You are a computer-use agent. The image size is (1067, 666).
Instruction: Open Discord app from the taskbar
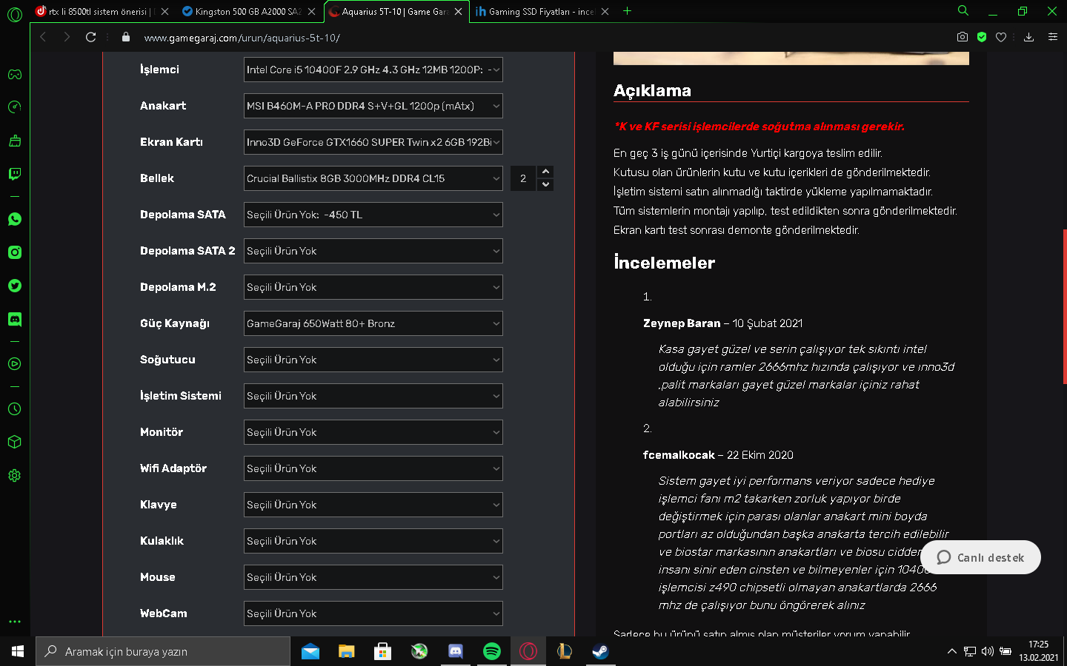(x=456, y=651)
